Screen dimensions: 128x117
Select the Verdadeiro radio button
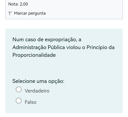(19, 89)
